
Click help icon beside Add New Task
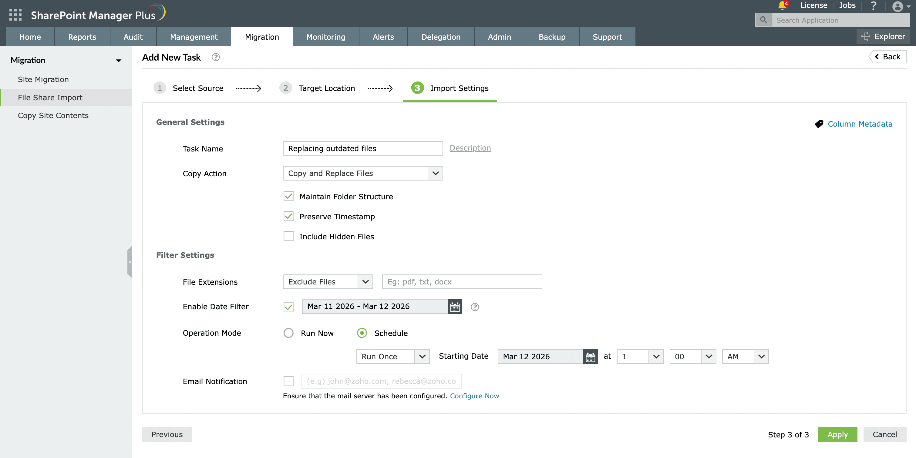pos(215,58)
